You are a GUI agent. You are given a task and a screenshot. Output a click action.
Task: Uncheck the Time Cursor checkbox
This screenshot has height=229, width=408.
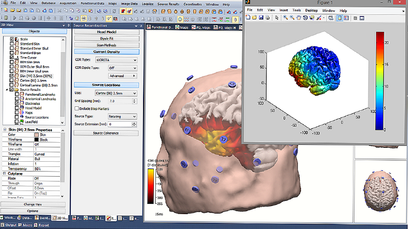tap(12, 58)
